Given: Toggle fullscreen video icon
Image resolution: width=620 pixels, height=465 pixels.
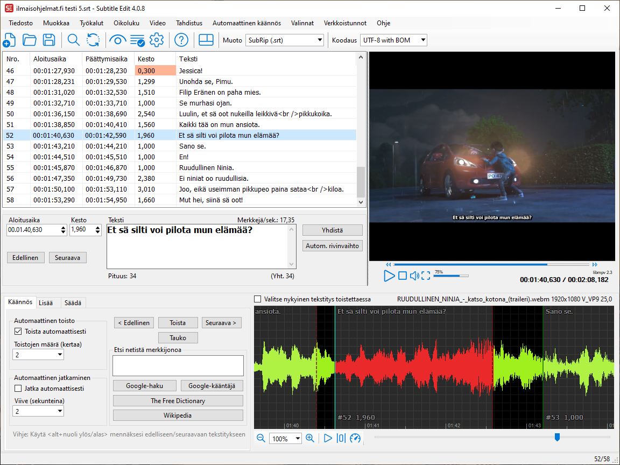Looking at the screenshot, I should [x=426, y=276].
